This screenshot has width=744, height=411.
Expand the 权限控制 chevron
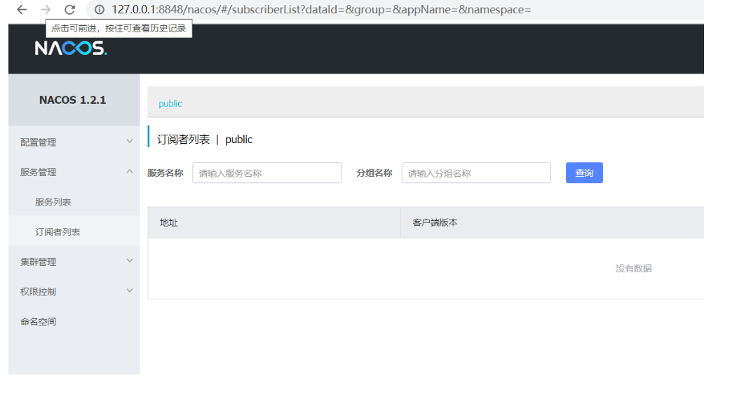coord(130,290)
